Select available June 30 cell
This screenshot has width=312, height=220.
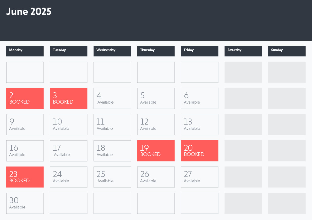(25, 203)
